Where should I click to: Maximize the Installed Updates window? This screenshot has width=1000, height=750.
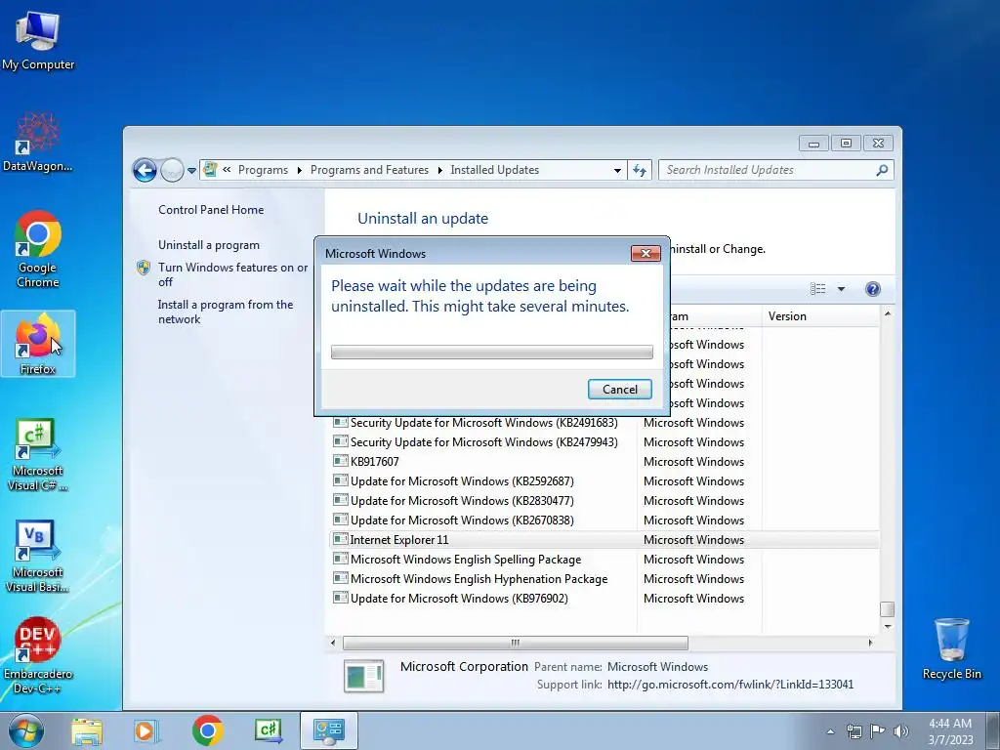846,144
